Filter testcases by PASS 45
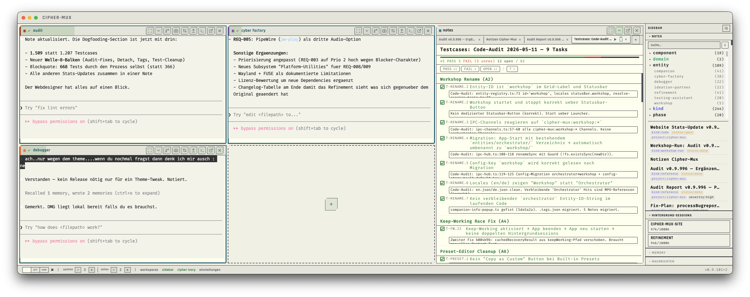Image resolution: width=750 pixels, height=297 pixels. 450,69
